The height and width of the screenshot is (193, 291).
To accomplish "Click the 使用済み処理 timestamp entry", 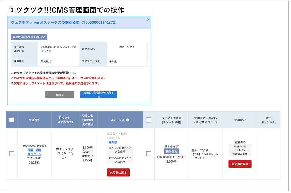I will pyautogui.click(x=240, y=150).
